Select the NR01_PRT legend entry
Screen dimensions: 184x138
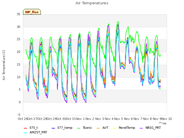tap(150, 128)
